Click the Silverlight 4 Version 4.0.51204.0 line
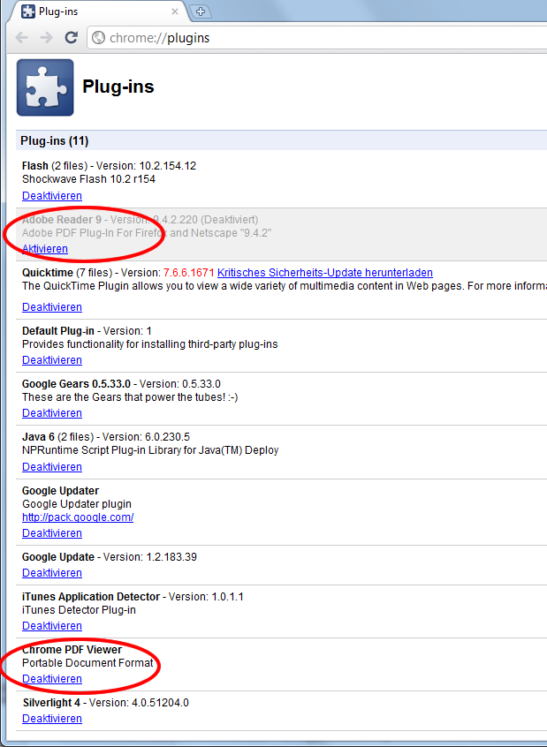Image resolution: width=547 pixels, height=747 pixels. (106, 702)
